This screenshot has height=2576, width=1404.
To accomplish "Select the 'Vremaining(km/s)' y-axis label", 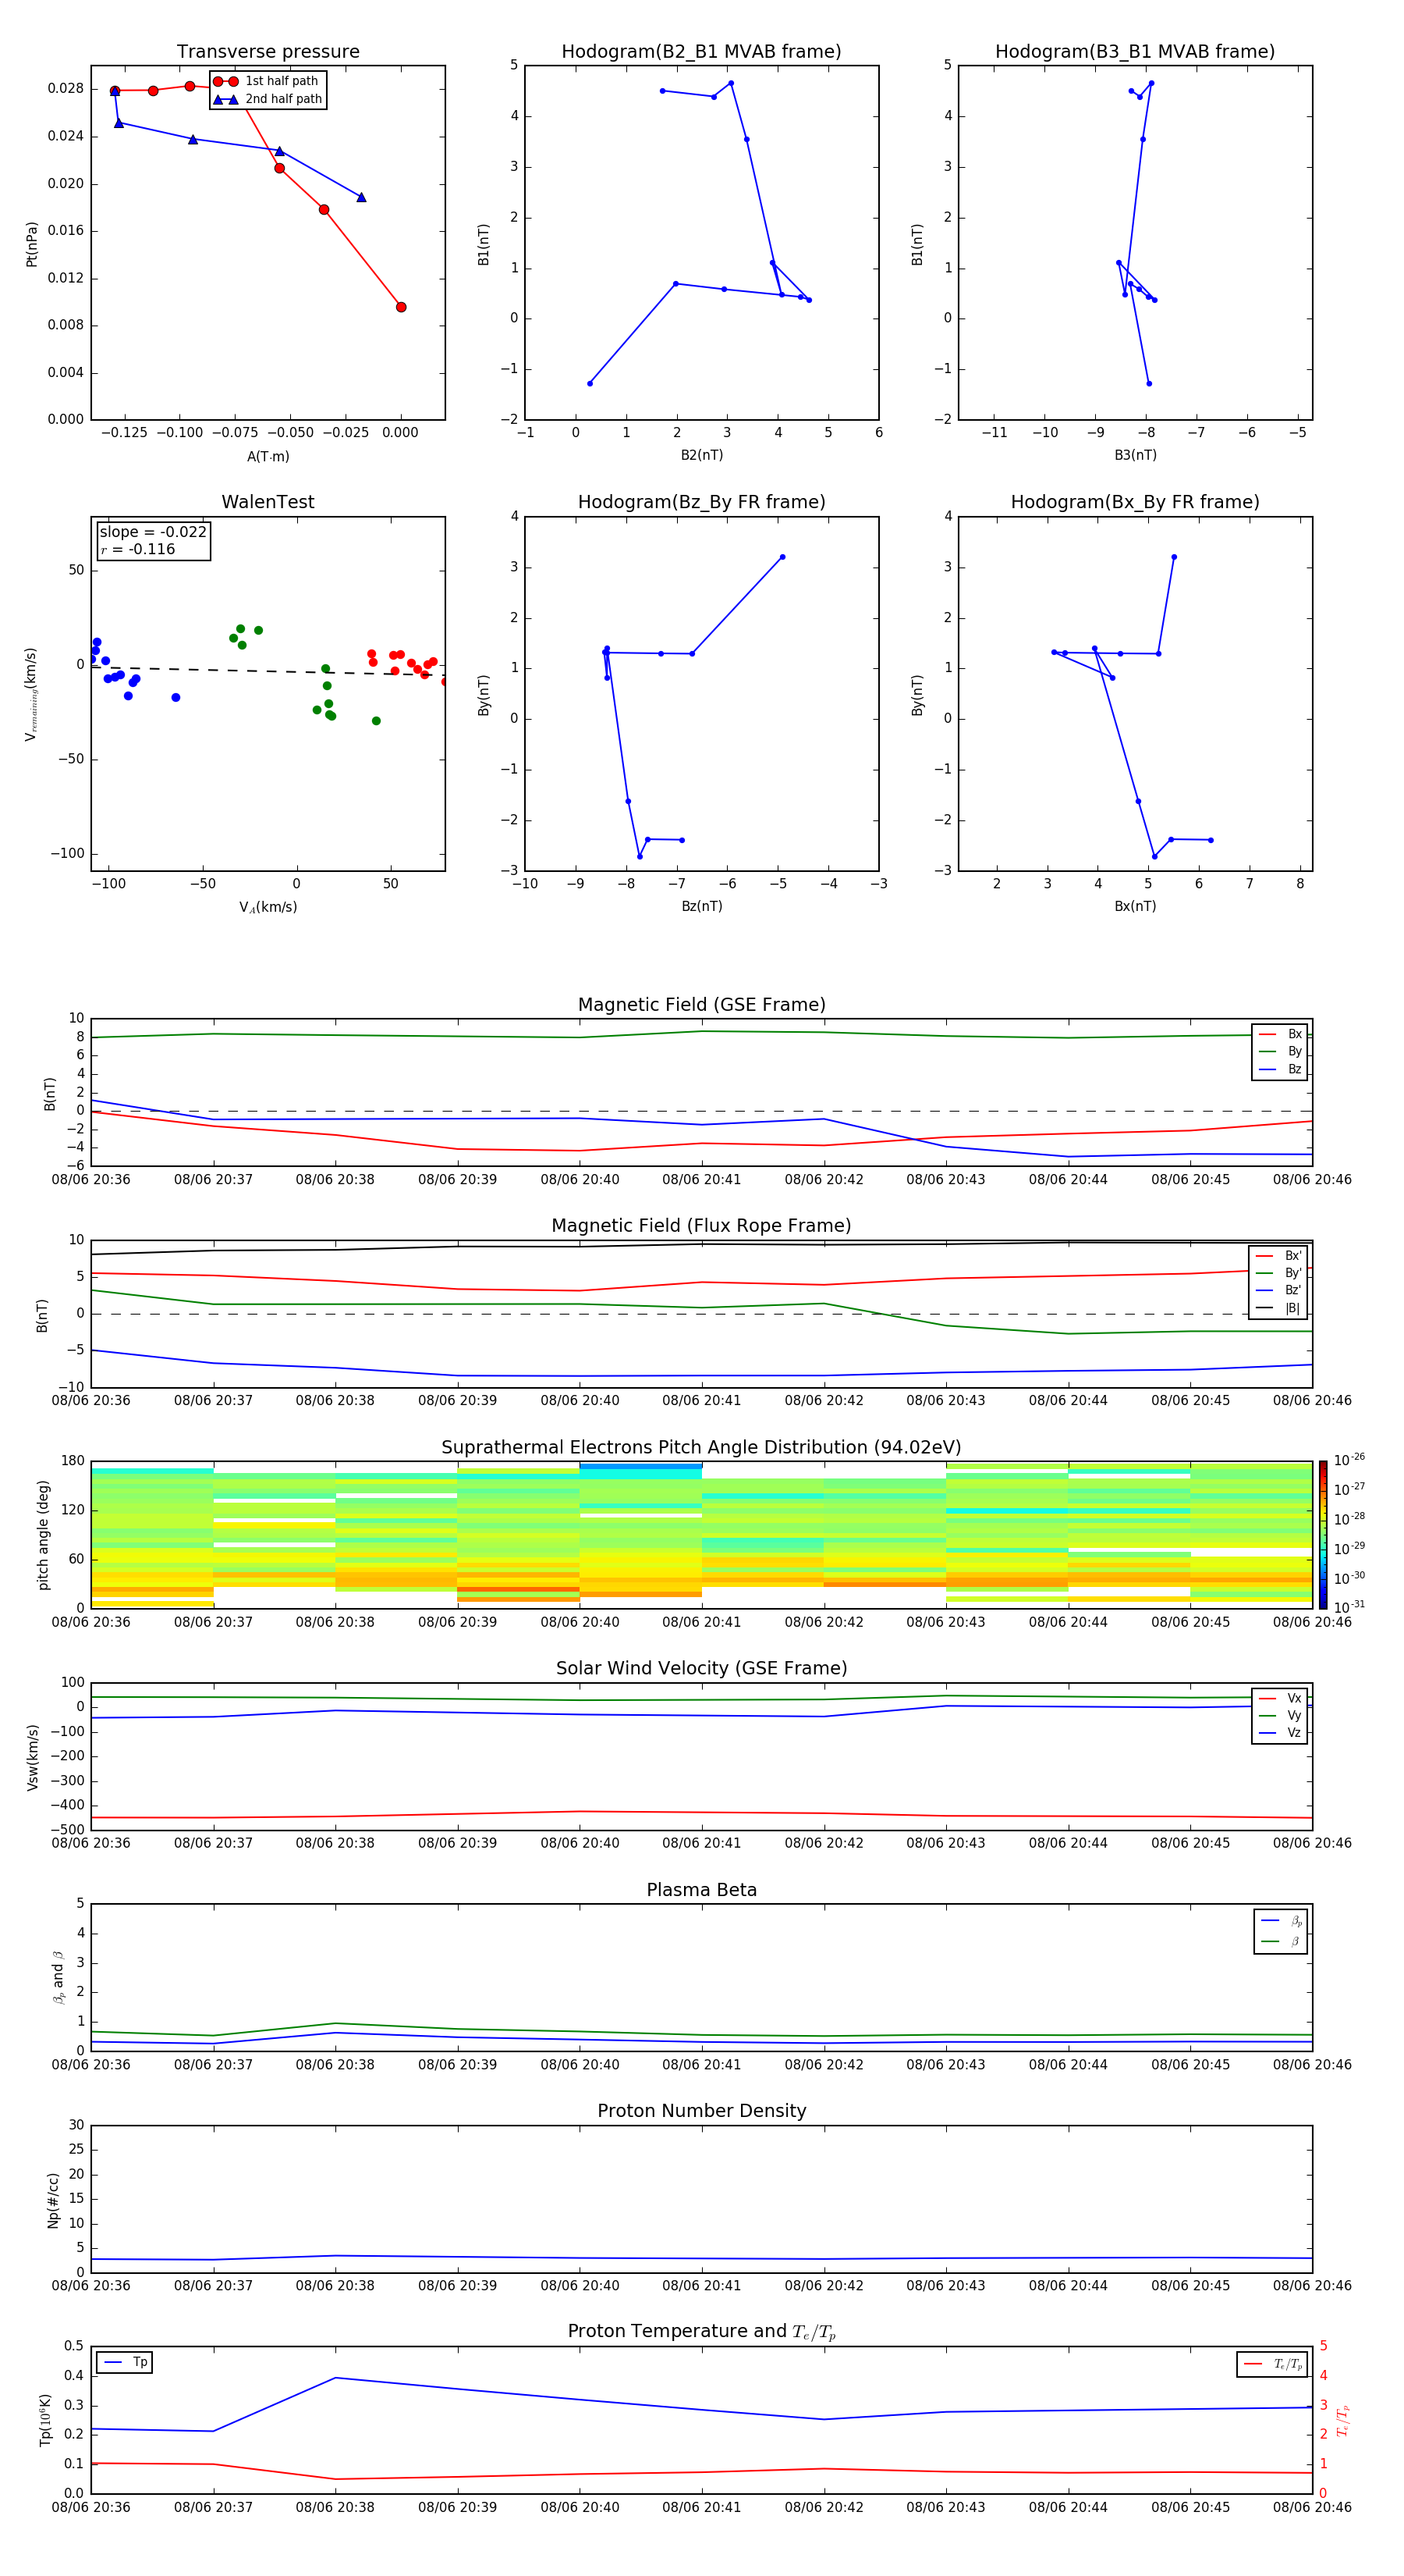I will click(x=32, y=694).
